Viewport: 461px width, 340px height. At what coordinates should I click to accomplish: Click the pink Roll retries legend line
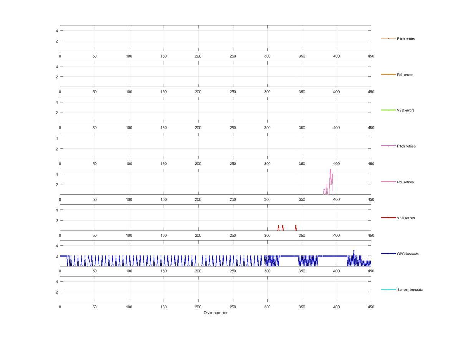tap(388, 181)
